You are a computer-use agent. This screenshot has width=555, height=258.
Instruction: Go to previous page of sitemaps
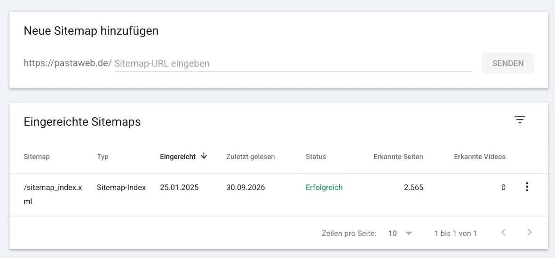point(503,232)
